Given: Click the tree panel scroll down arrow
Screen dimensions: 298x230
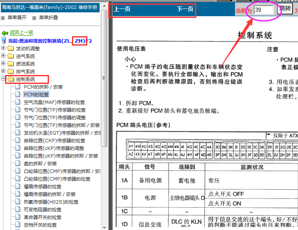Looking at the screenshot, I should pos(104,227).
